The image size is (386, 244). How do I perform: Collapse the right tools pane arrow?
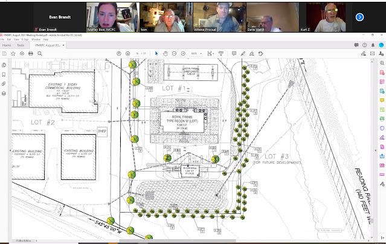pos(375,150)
